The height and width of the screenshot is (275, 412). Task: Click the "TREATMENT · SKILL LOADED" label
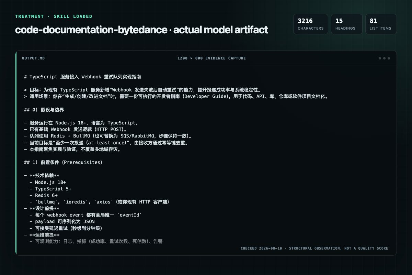(54, 16)
